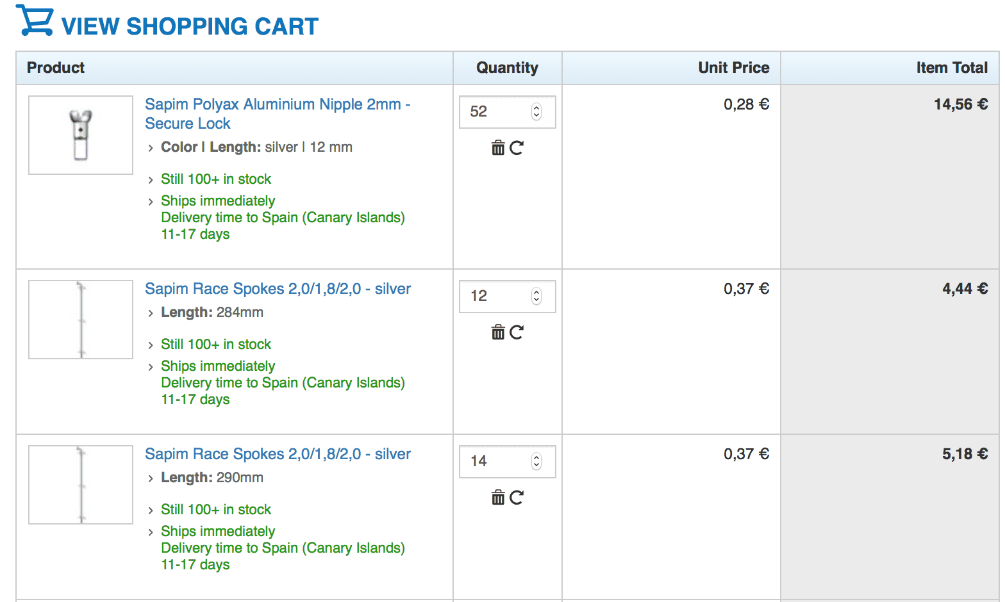
Task: Open Sapim Race Spokes 290mm product link
Action: click(278, 454)
